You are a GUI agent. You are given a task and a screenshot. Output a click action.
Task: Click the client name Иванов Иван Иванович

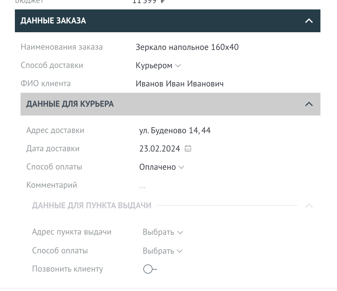click(x=179, y=84)
